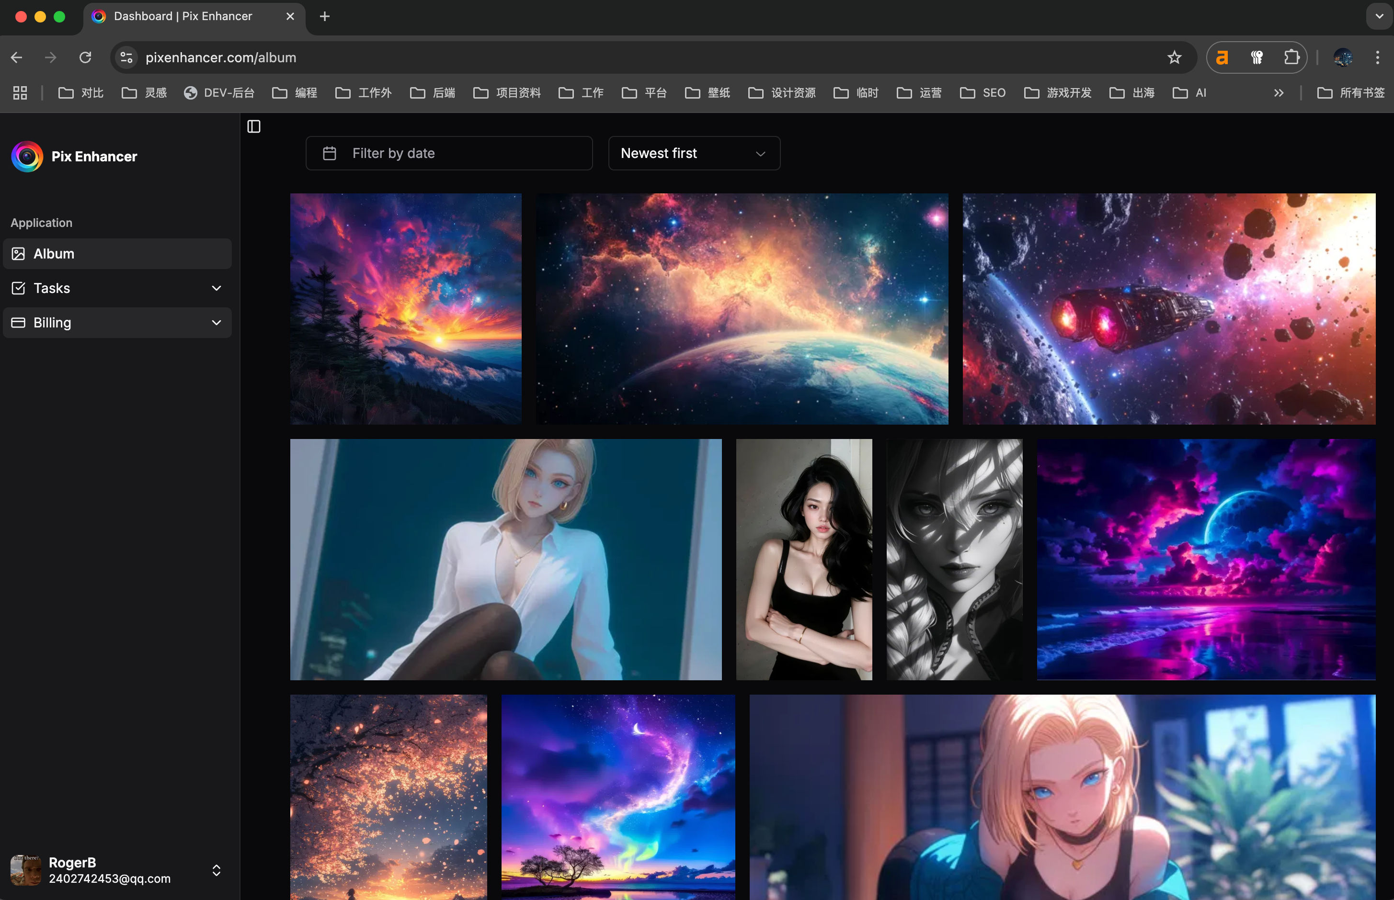Open the 工作外 bookmark folder
Screen dimensions: 1394x900
[x=363, y=93]
